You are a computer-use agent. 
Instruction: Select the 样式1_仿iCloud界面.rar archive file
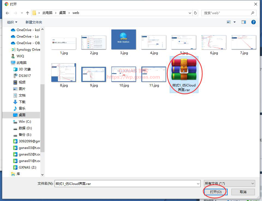tap(184, 74)
